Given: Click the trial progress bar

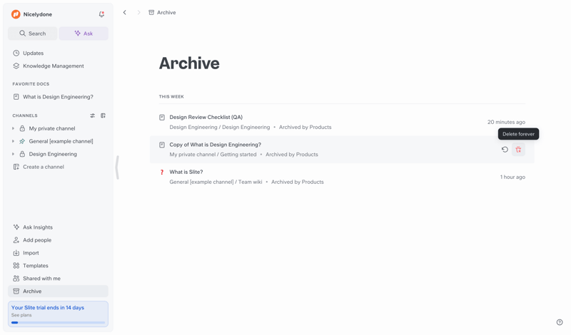Looking at the screenshot, I should pyautogui.click(x=58, y=323).
